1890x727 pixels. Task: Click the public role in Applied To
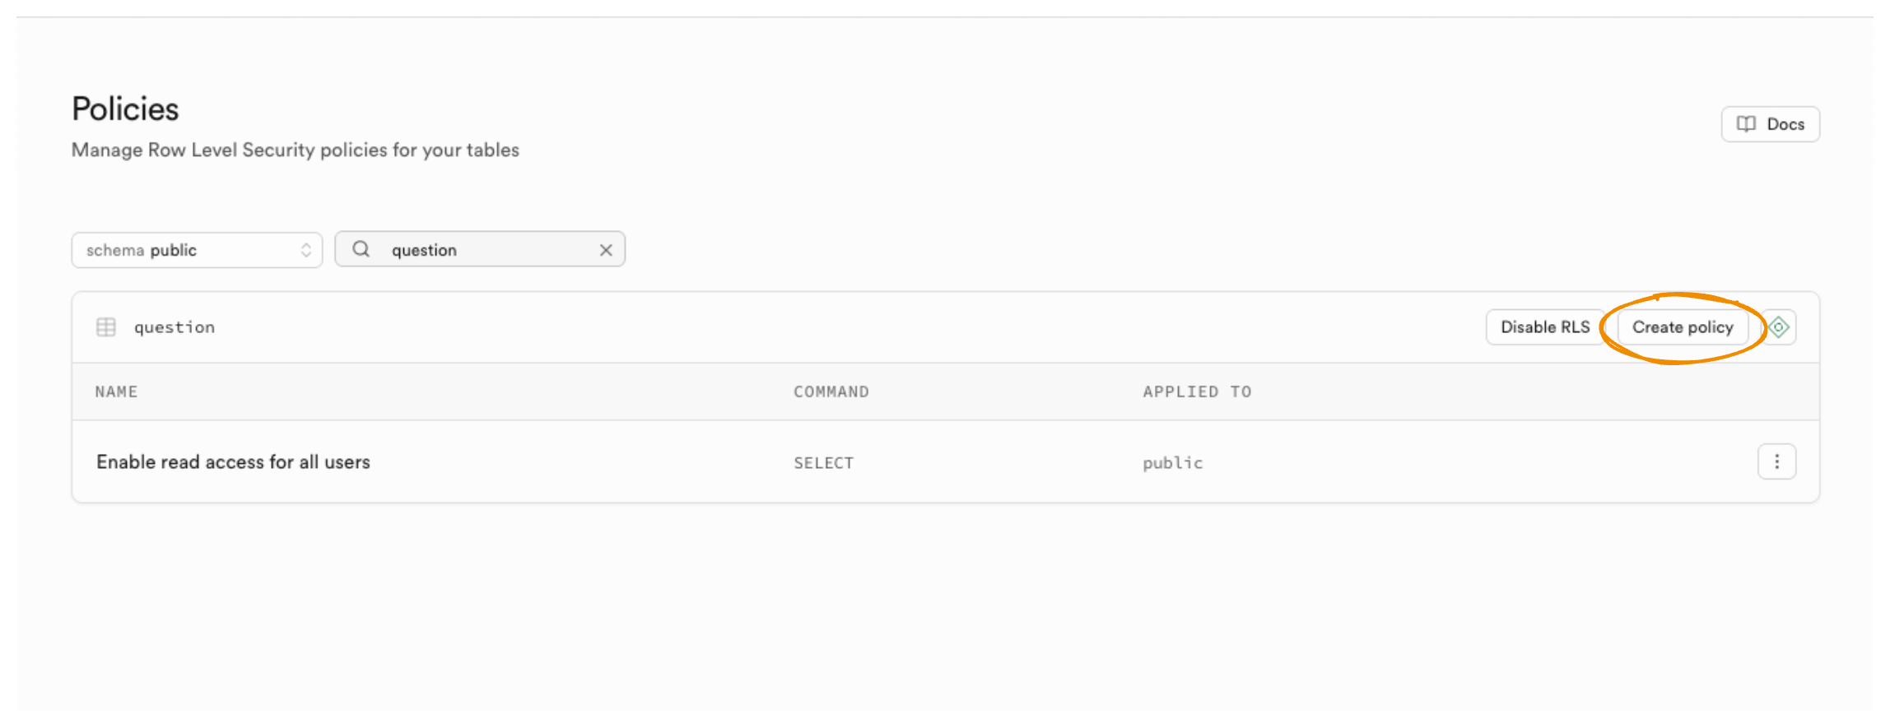point(1172,463)
